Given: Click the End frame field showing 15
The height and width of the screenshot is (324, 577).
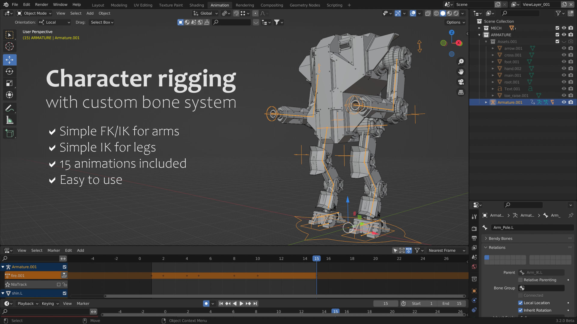Looking at the screenshot, I should 452,303.
